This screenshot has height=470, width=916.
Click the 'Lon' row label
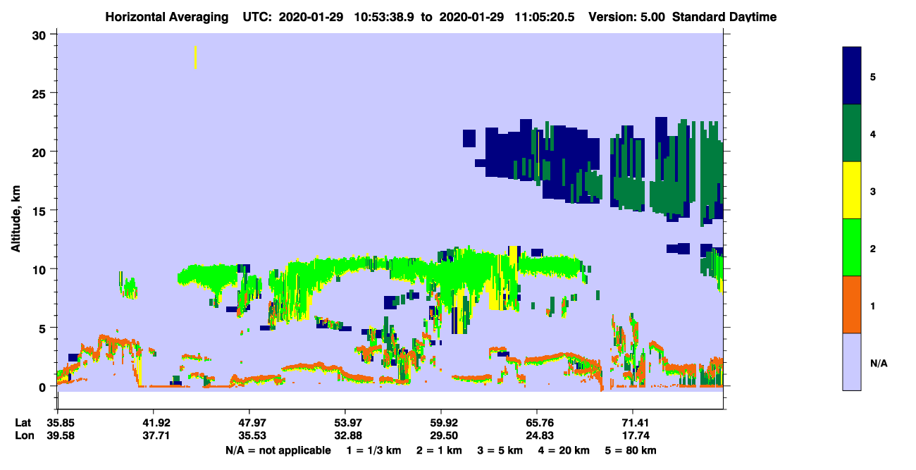(24, 435)
